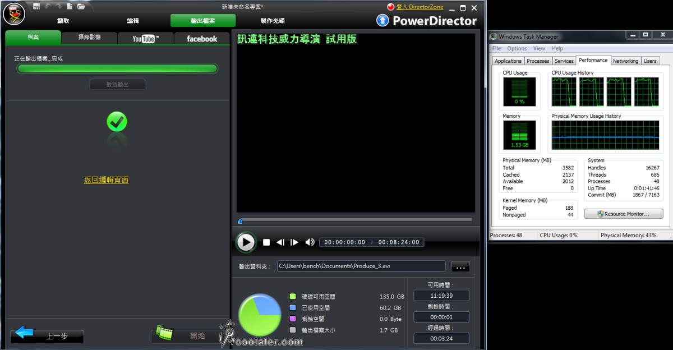Viewport: 673px width, 350px height.
Task: Switch to Task Manager Processes tab
Action: pyautogui.click(x=538, y=61)
